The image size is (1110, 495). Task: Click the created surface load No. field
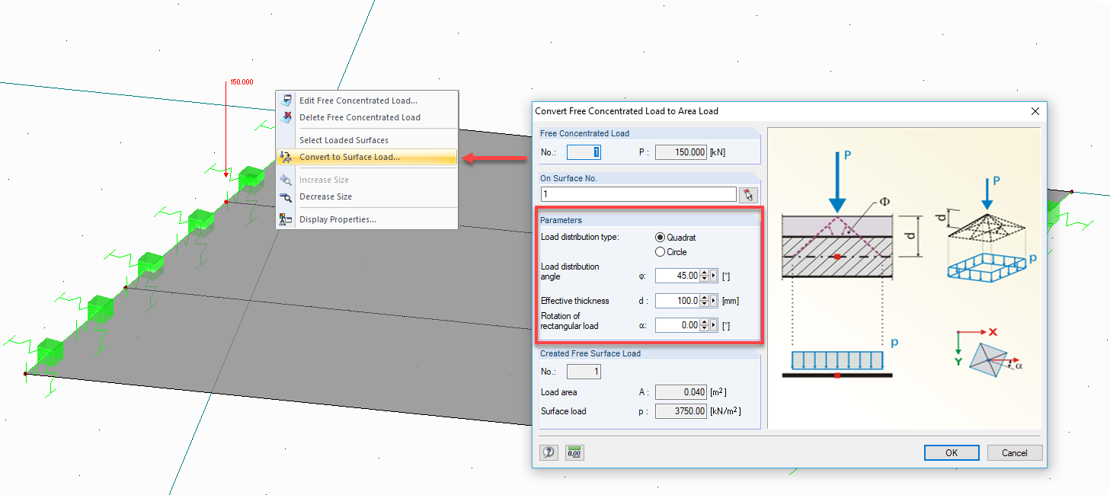pos(584,372)
